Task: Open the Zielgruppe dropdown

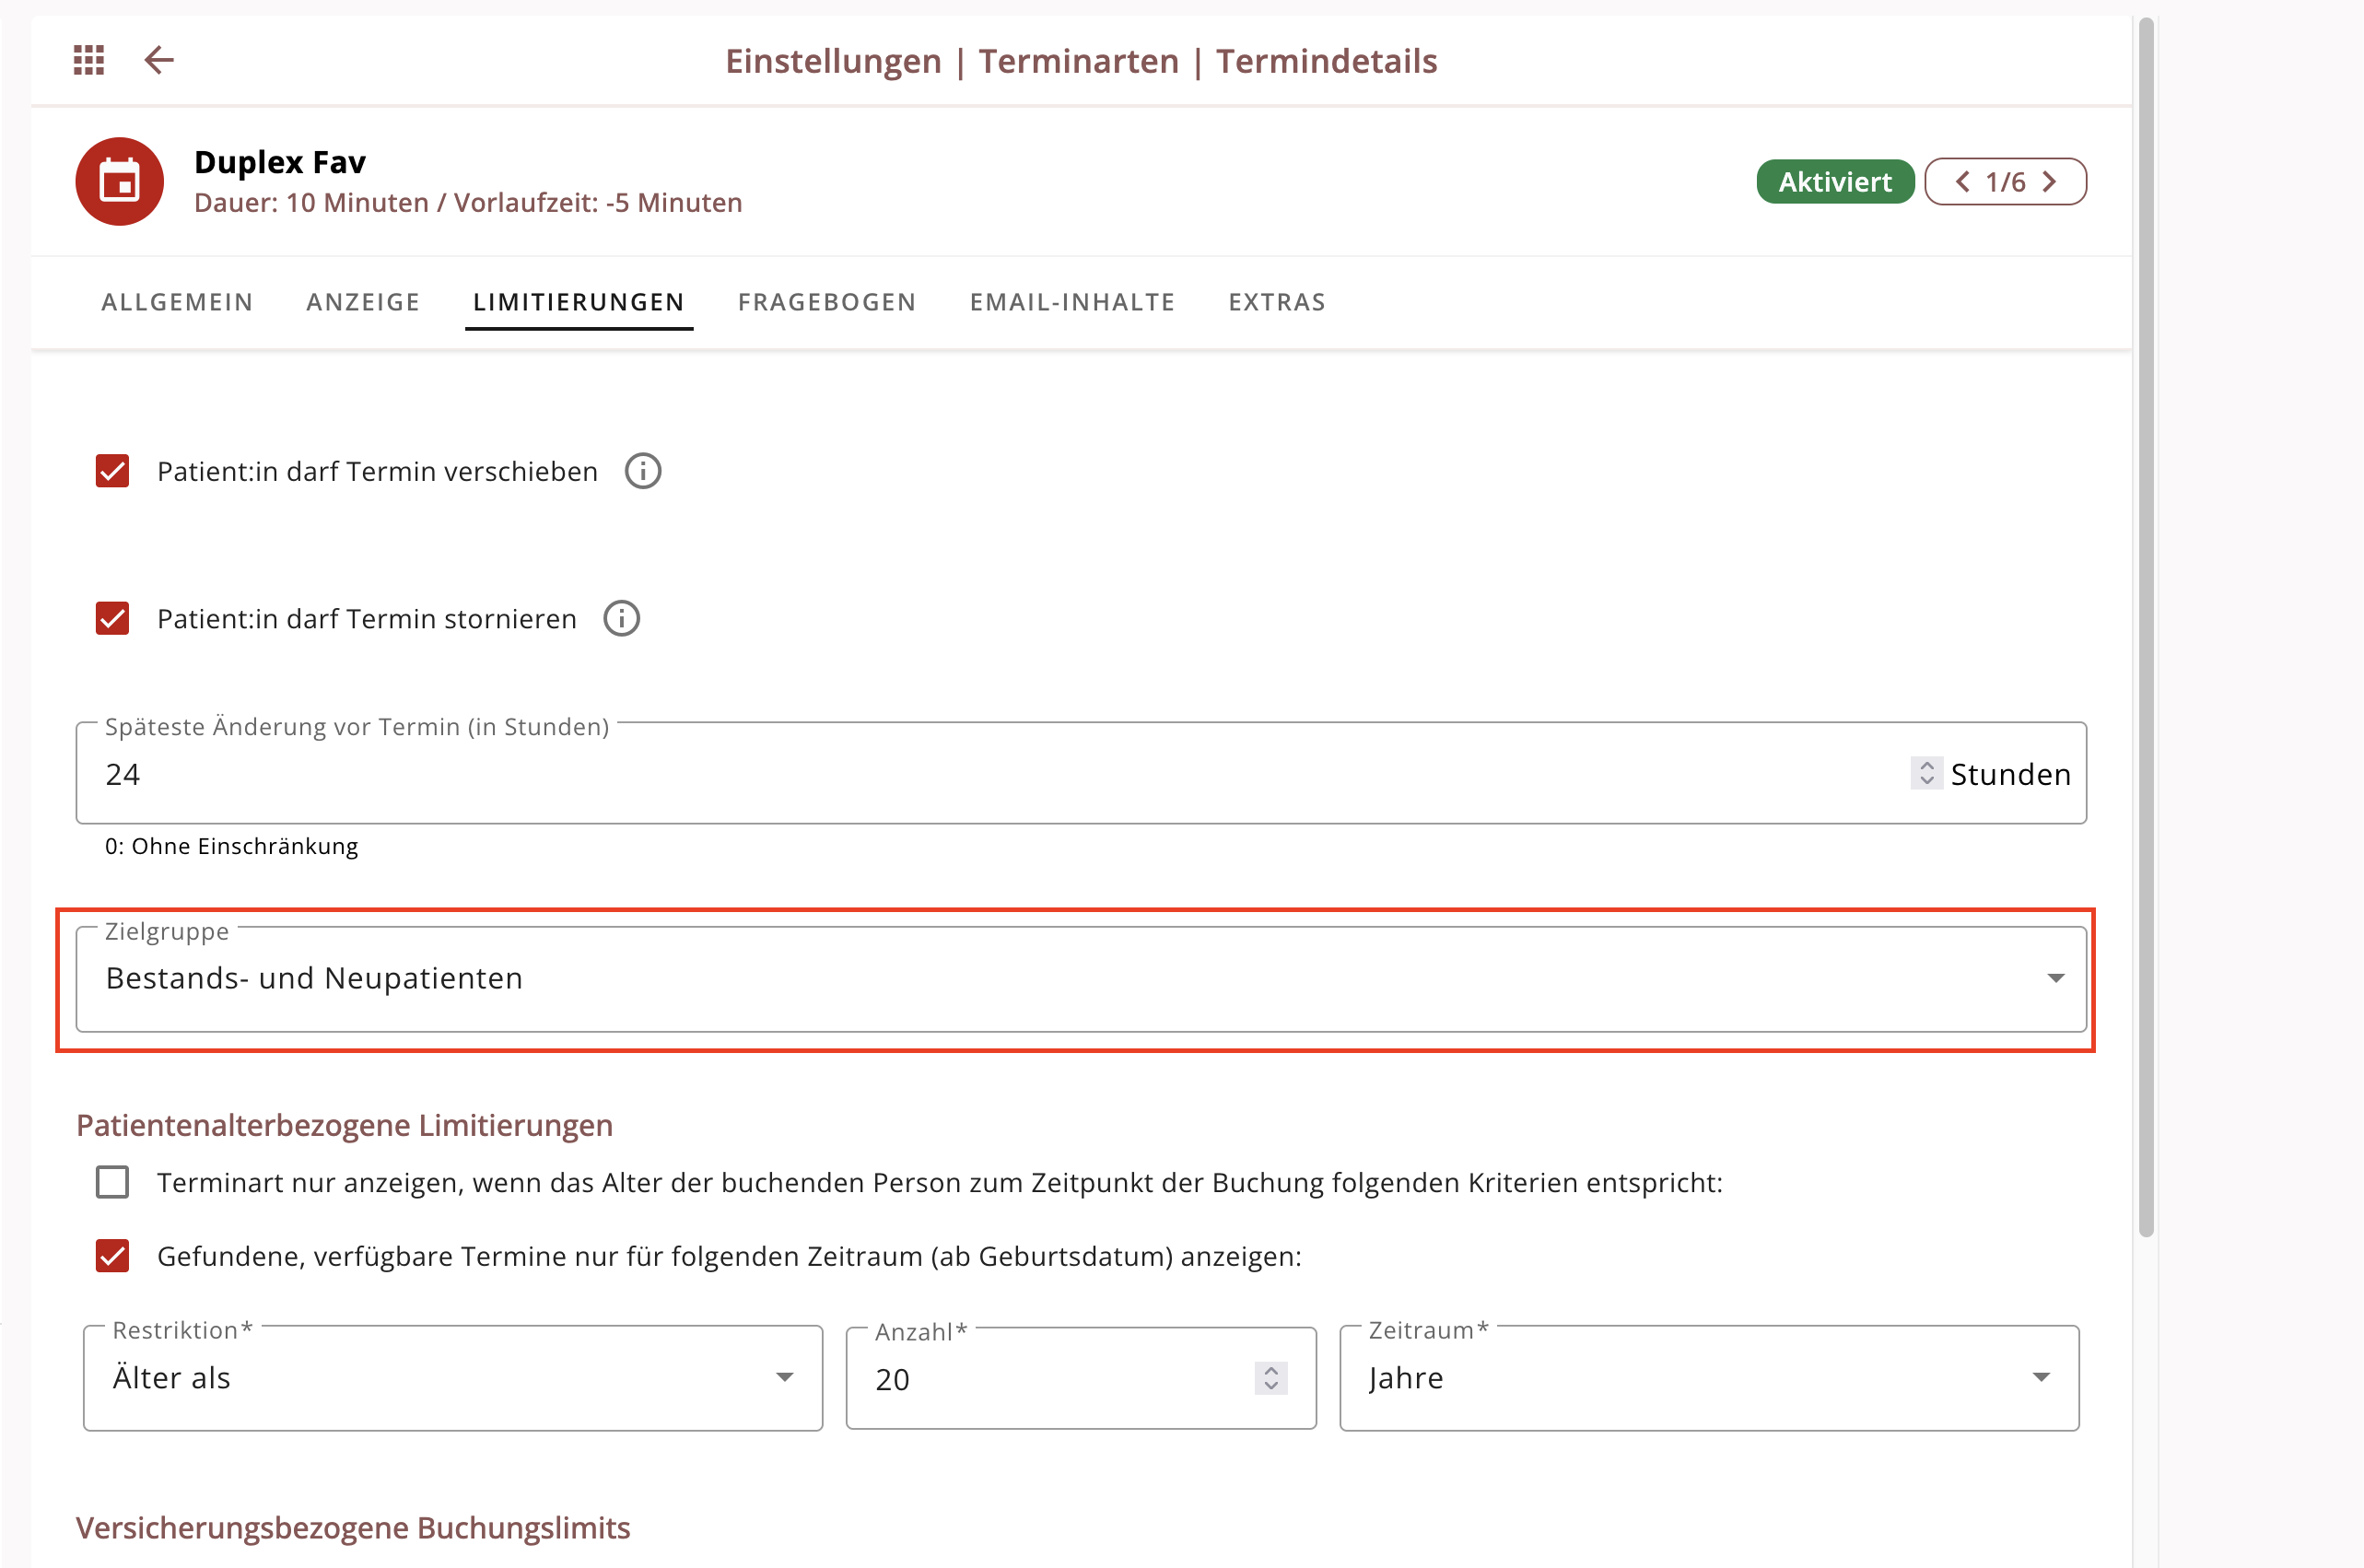Action: [1081, 979]
